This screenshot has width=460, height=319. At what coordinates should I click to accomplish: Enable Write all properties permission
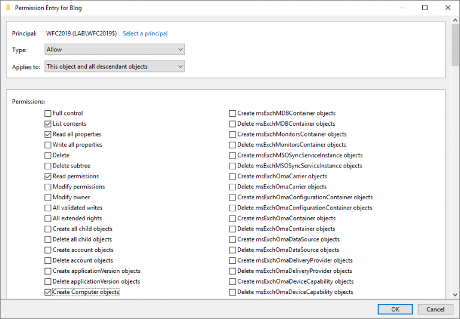[48, 145]
